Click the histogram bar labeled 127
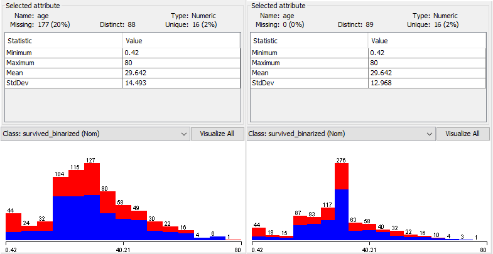493x254 pixels. coord(92,201)
